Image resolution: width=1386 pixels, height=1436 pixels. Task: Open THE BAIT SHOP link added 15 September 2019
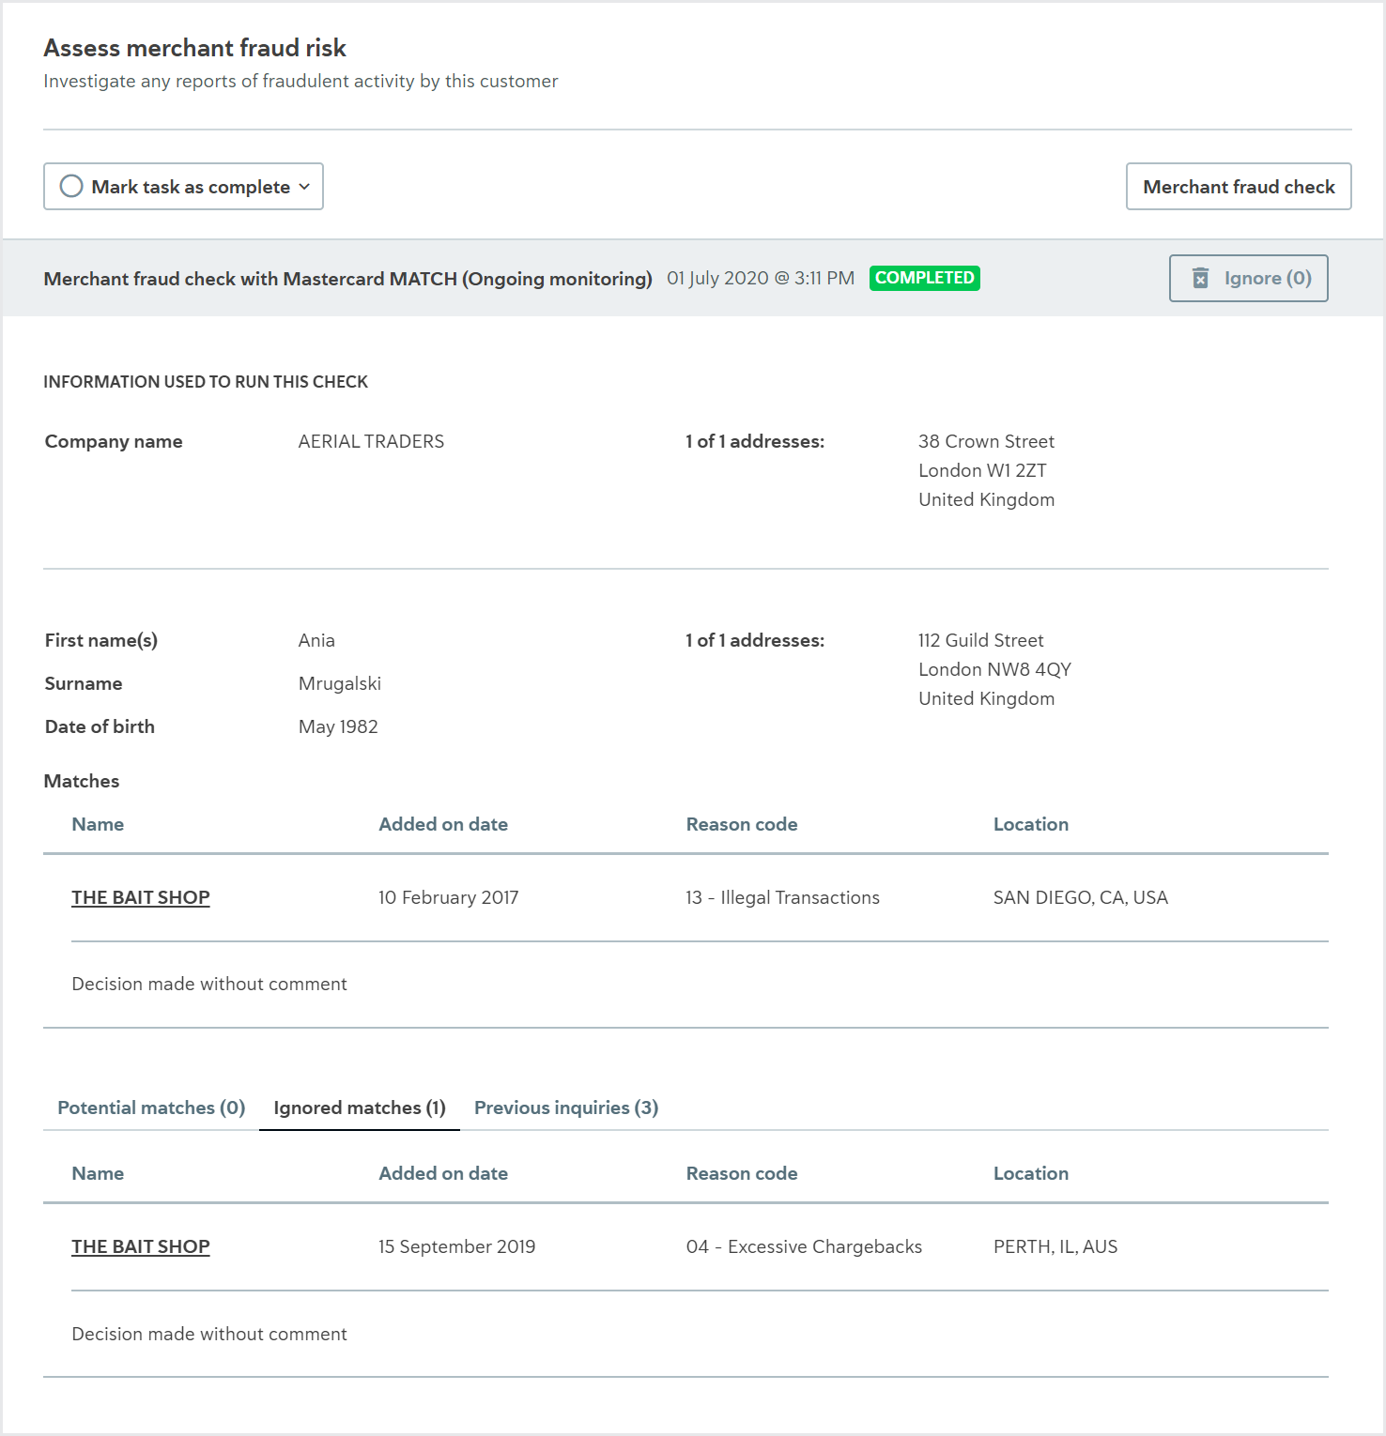pyautogui.click(x=141, y=1246)
